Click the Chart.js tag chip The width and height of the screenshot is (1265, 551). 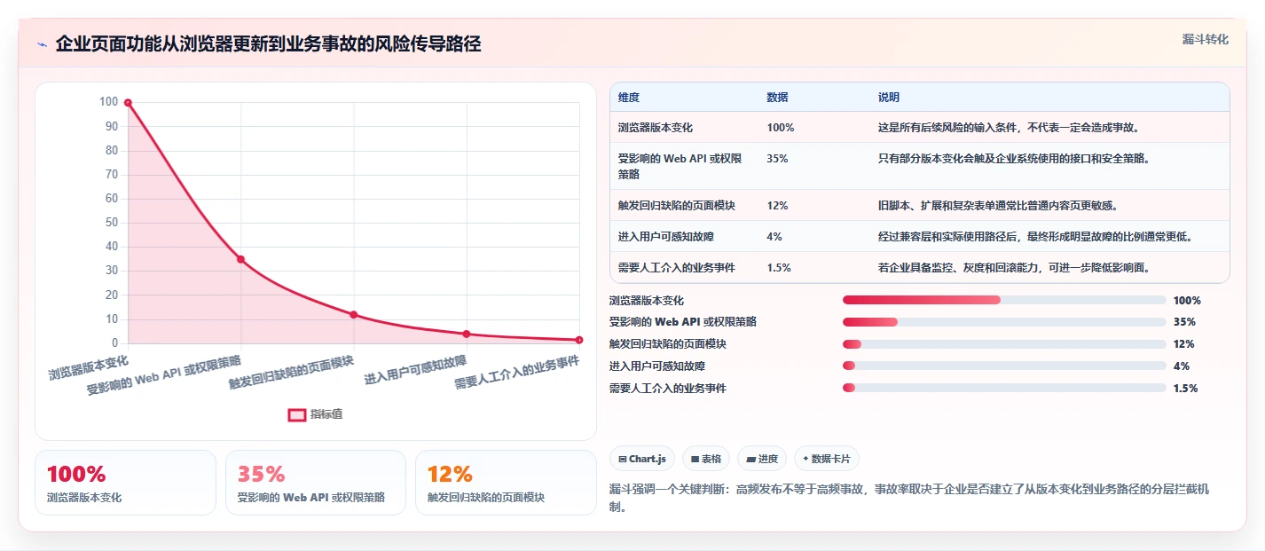(642, 459)
